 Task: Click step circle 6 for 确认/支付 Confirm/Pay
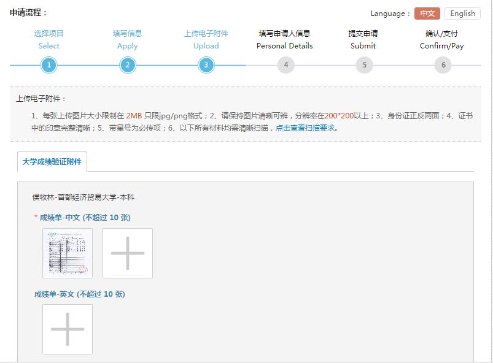[443, 64]
